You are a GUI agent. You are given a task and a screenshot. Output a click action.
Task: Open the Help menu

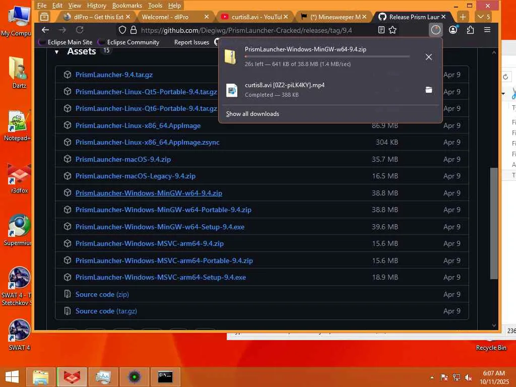(x=174, y=5)
